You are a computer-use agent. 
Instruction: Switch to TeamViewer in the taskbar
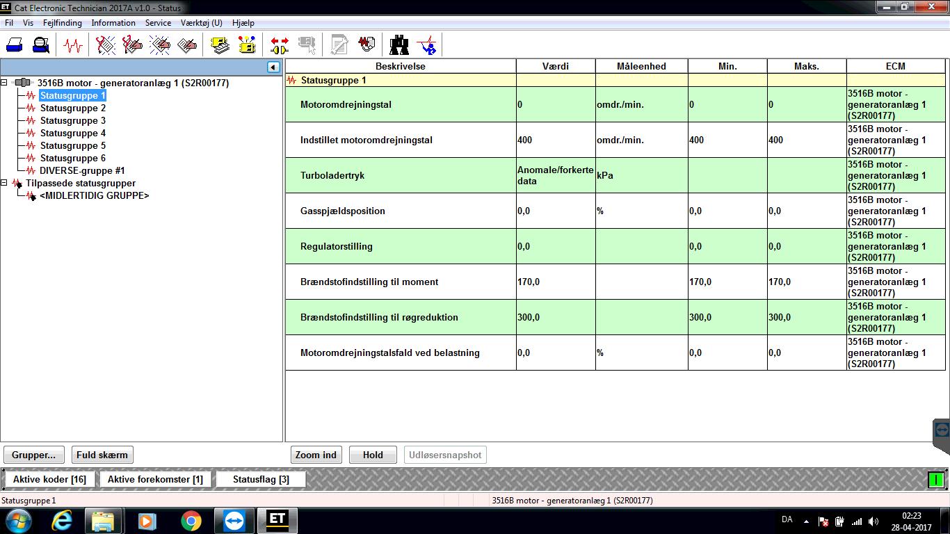[234, 521]
